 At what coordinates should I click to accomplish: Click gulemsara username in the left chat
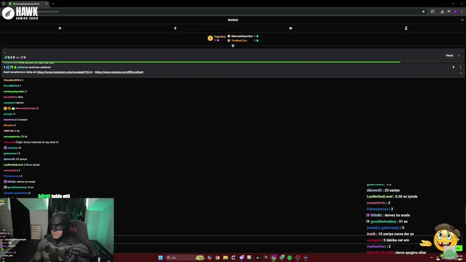[x=10, y=154]
